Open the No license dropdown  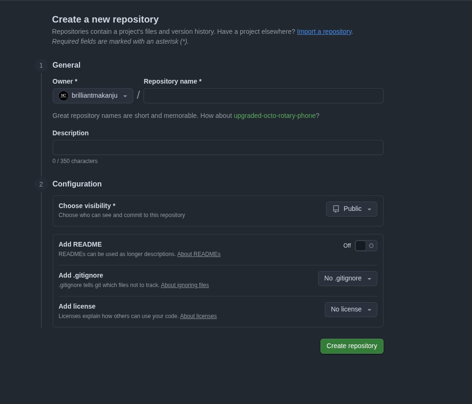(x=351, y=310)
